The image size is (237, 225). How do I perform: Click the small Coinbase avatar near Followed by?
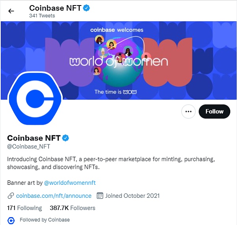11,220
